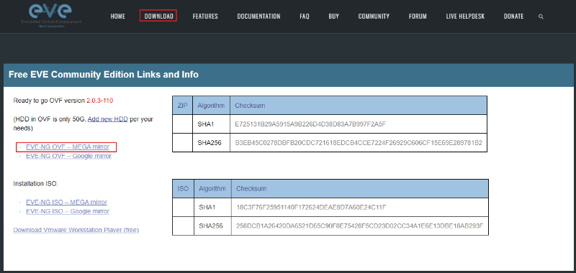Download EVE-NG ISO from MEGA mirror
The height and width of the screenshot is (273, 576).
click(x=66, y=203)
